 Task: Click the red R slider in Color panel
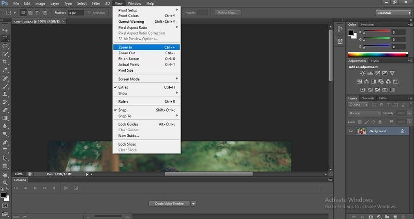click(377, 32)
